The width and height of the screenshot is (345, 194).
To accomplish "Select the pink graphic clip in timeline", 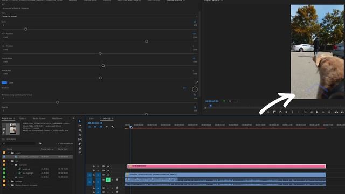I will [x=226, y=166].
